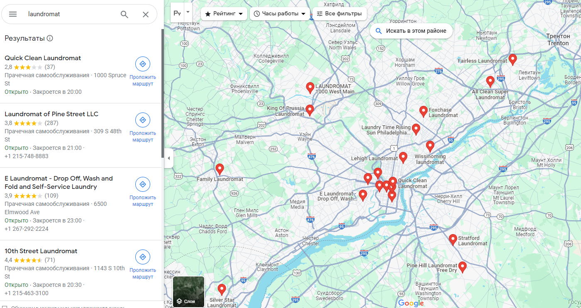Click phone number +1 267-292-2224

(x=27, y=229)
